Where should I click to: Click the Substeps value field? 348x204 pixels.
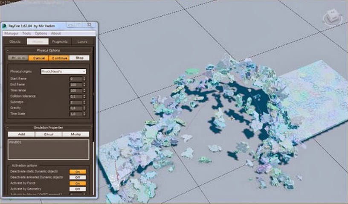point(76,102)
